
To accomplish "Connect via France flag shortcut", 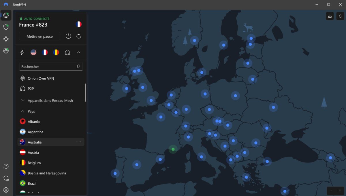I will [x=45, y=52].
